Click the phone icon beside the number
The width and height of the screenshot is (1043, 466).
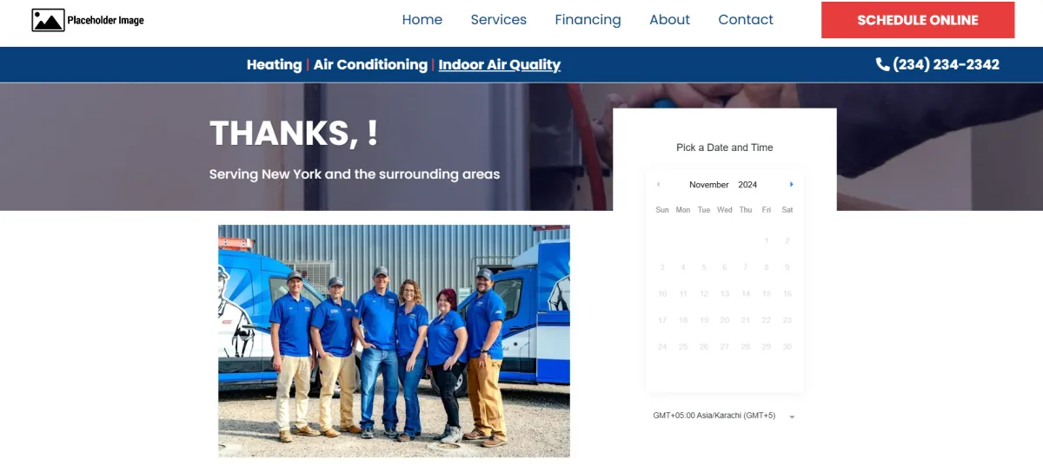[882, 64]
